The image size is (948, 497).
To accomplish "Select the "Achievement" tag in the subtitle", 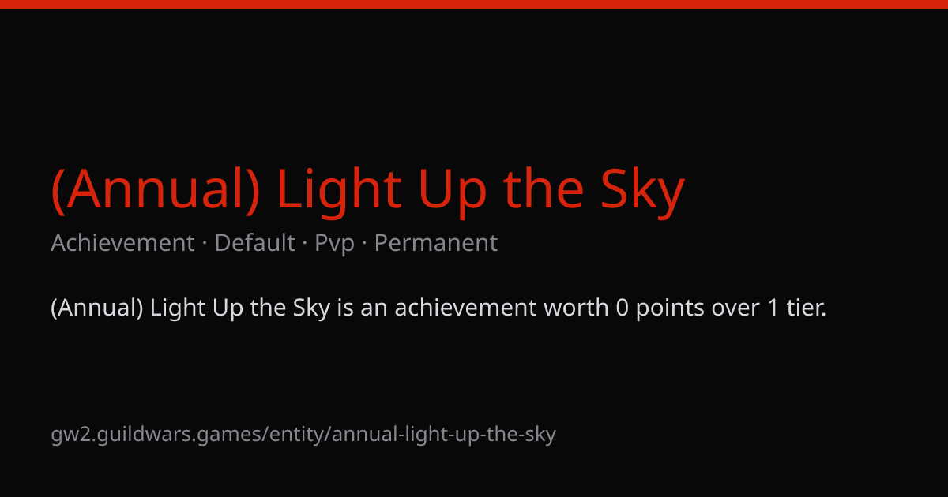I will coord(122,243).
